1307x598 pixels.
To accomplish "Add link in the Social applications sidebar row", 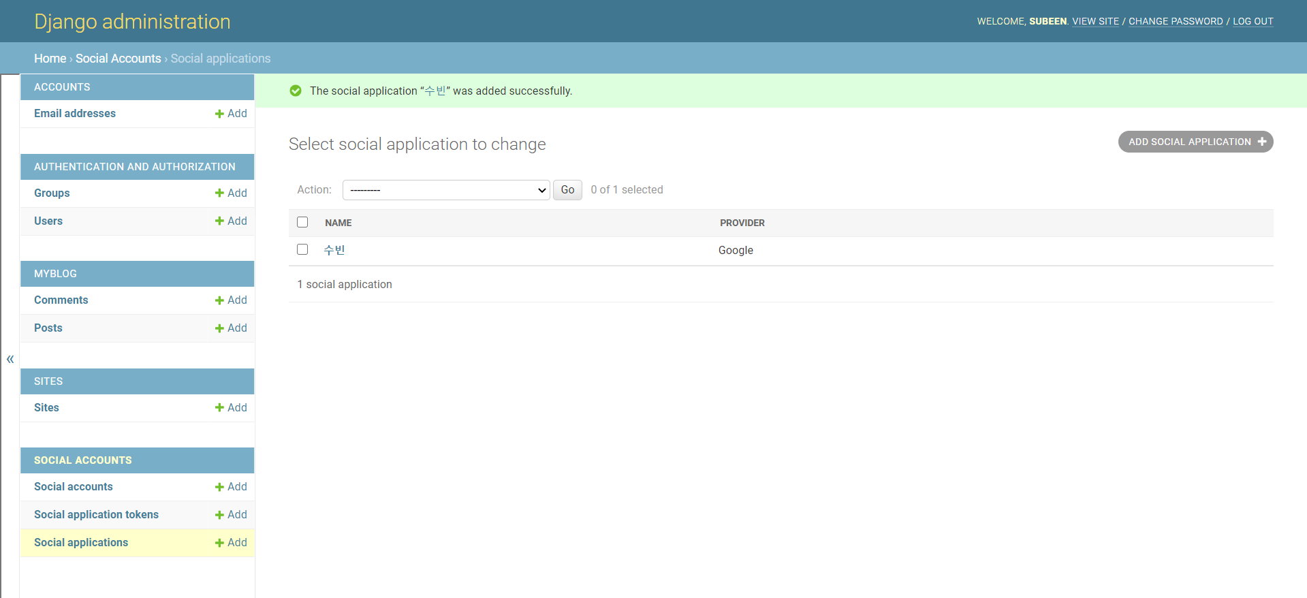I will 231,543.
